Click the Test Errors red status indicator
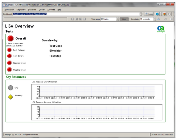 point(9,56)
